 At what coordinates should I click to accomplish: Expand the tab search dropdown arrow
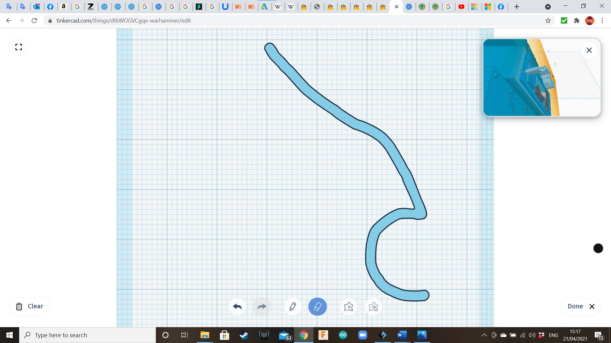click(x=548, y=7)
